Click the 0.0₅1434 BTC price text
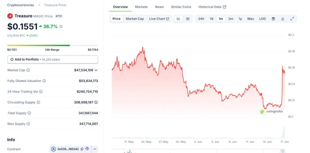Screen dimensions: 310x153 click(16, 36)
